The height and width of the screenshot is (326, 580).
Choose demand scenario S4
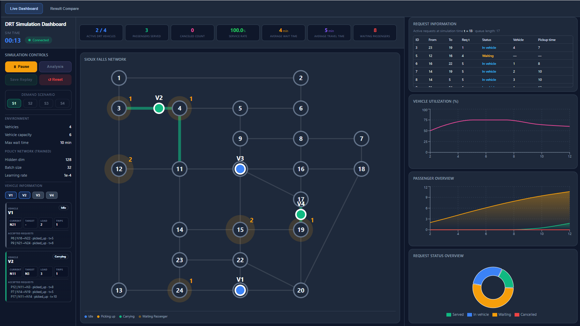click(62, 103)
